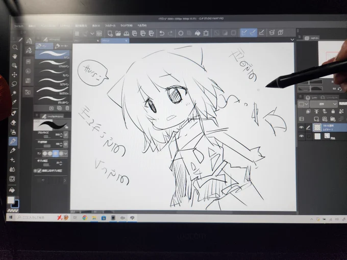
Task: Delete sub tool with trash icon
Action: coord(67,108)
